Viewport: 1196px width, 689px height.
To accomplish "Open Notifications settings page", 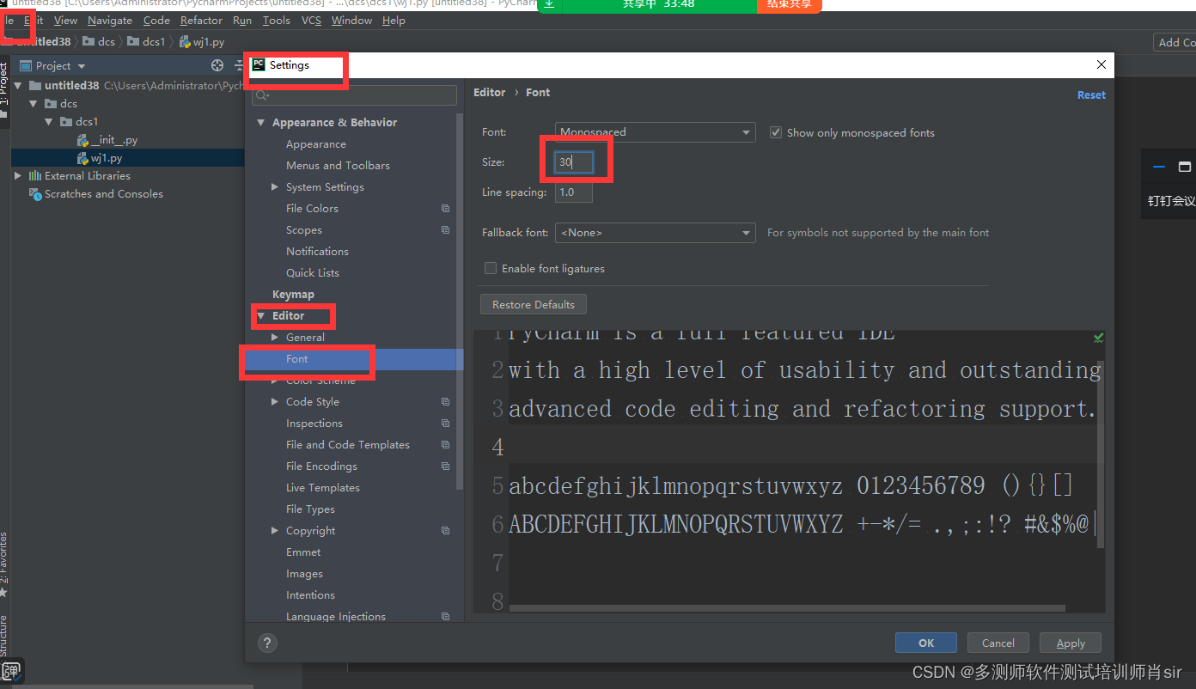I will [317, 252].
